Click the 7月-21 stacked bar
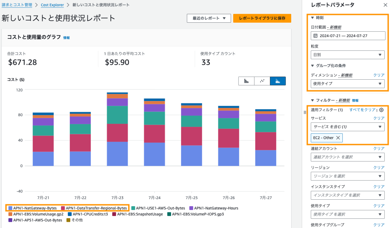Image resolution: width=392 pixels, height=228 pixels. coord(43,139)
